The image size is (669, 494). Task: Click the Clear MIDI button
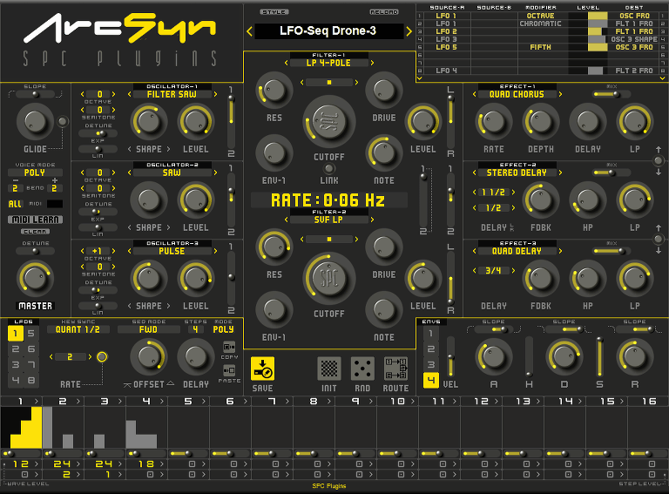click(35, 232)
